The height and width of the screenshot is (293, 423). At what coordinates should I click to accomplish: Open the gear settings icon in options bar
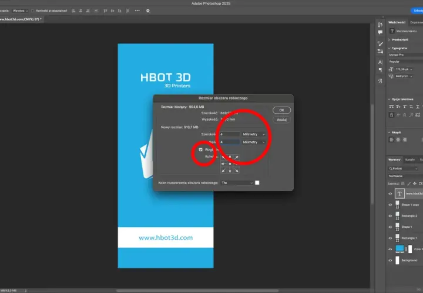click(148, 11)
